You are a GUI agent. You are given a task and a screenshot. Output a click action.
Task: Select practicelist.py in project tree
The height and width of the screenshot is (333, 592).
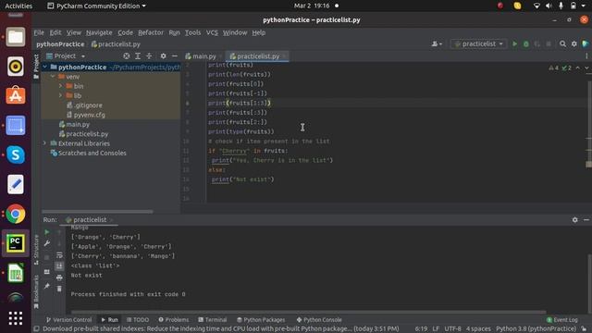tap(87, 134)
